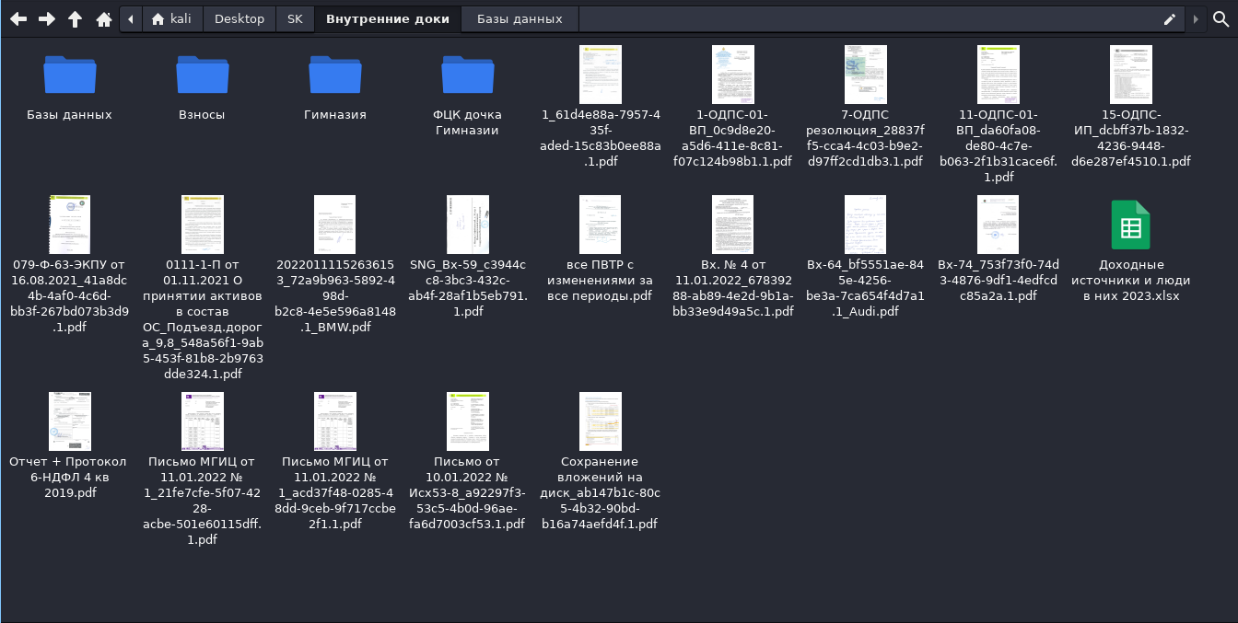Select the 7-ОДПС резолюция PDF file

pos(866,75)
